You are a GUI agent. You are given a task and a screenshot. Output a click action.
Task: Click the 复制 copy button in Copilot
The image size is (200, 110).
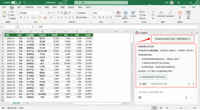coord(143,84)
